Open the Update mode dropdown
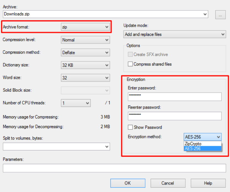This screenshot has width=230, height=192. (x=175, y=34)
